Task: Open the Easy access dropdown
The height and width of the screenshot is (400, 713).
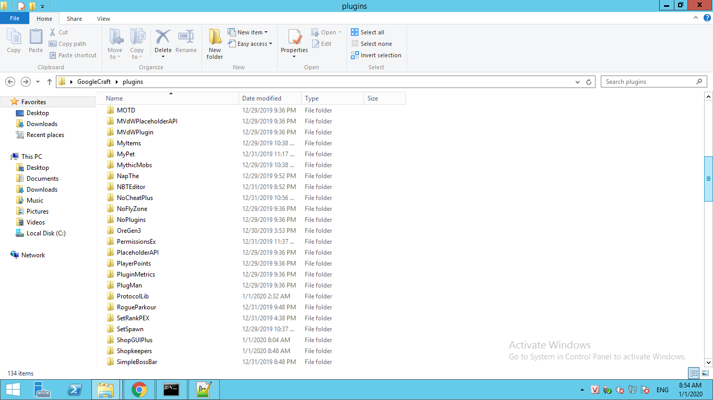Action: pos(250,44)
